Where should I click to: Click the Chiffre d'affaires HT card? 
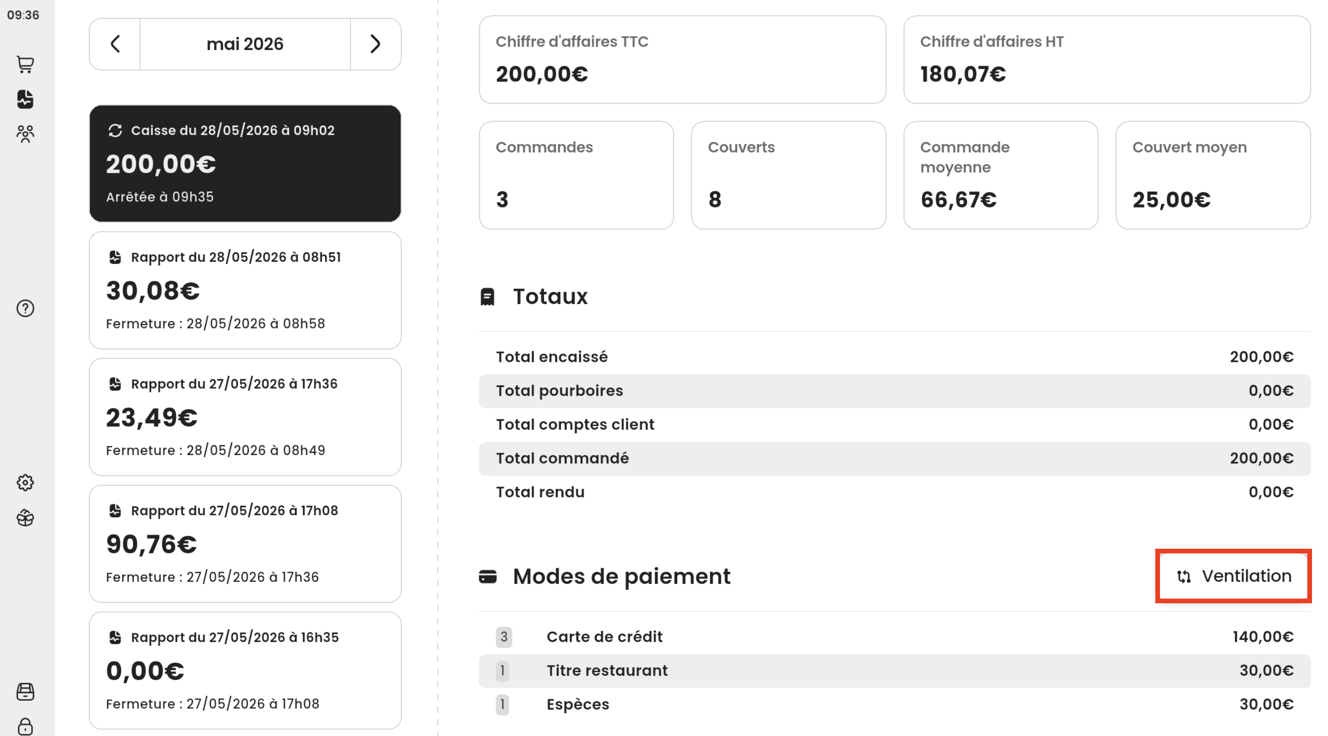(1107, 59)
